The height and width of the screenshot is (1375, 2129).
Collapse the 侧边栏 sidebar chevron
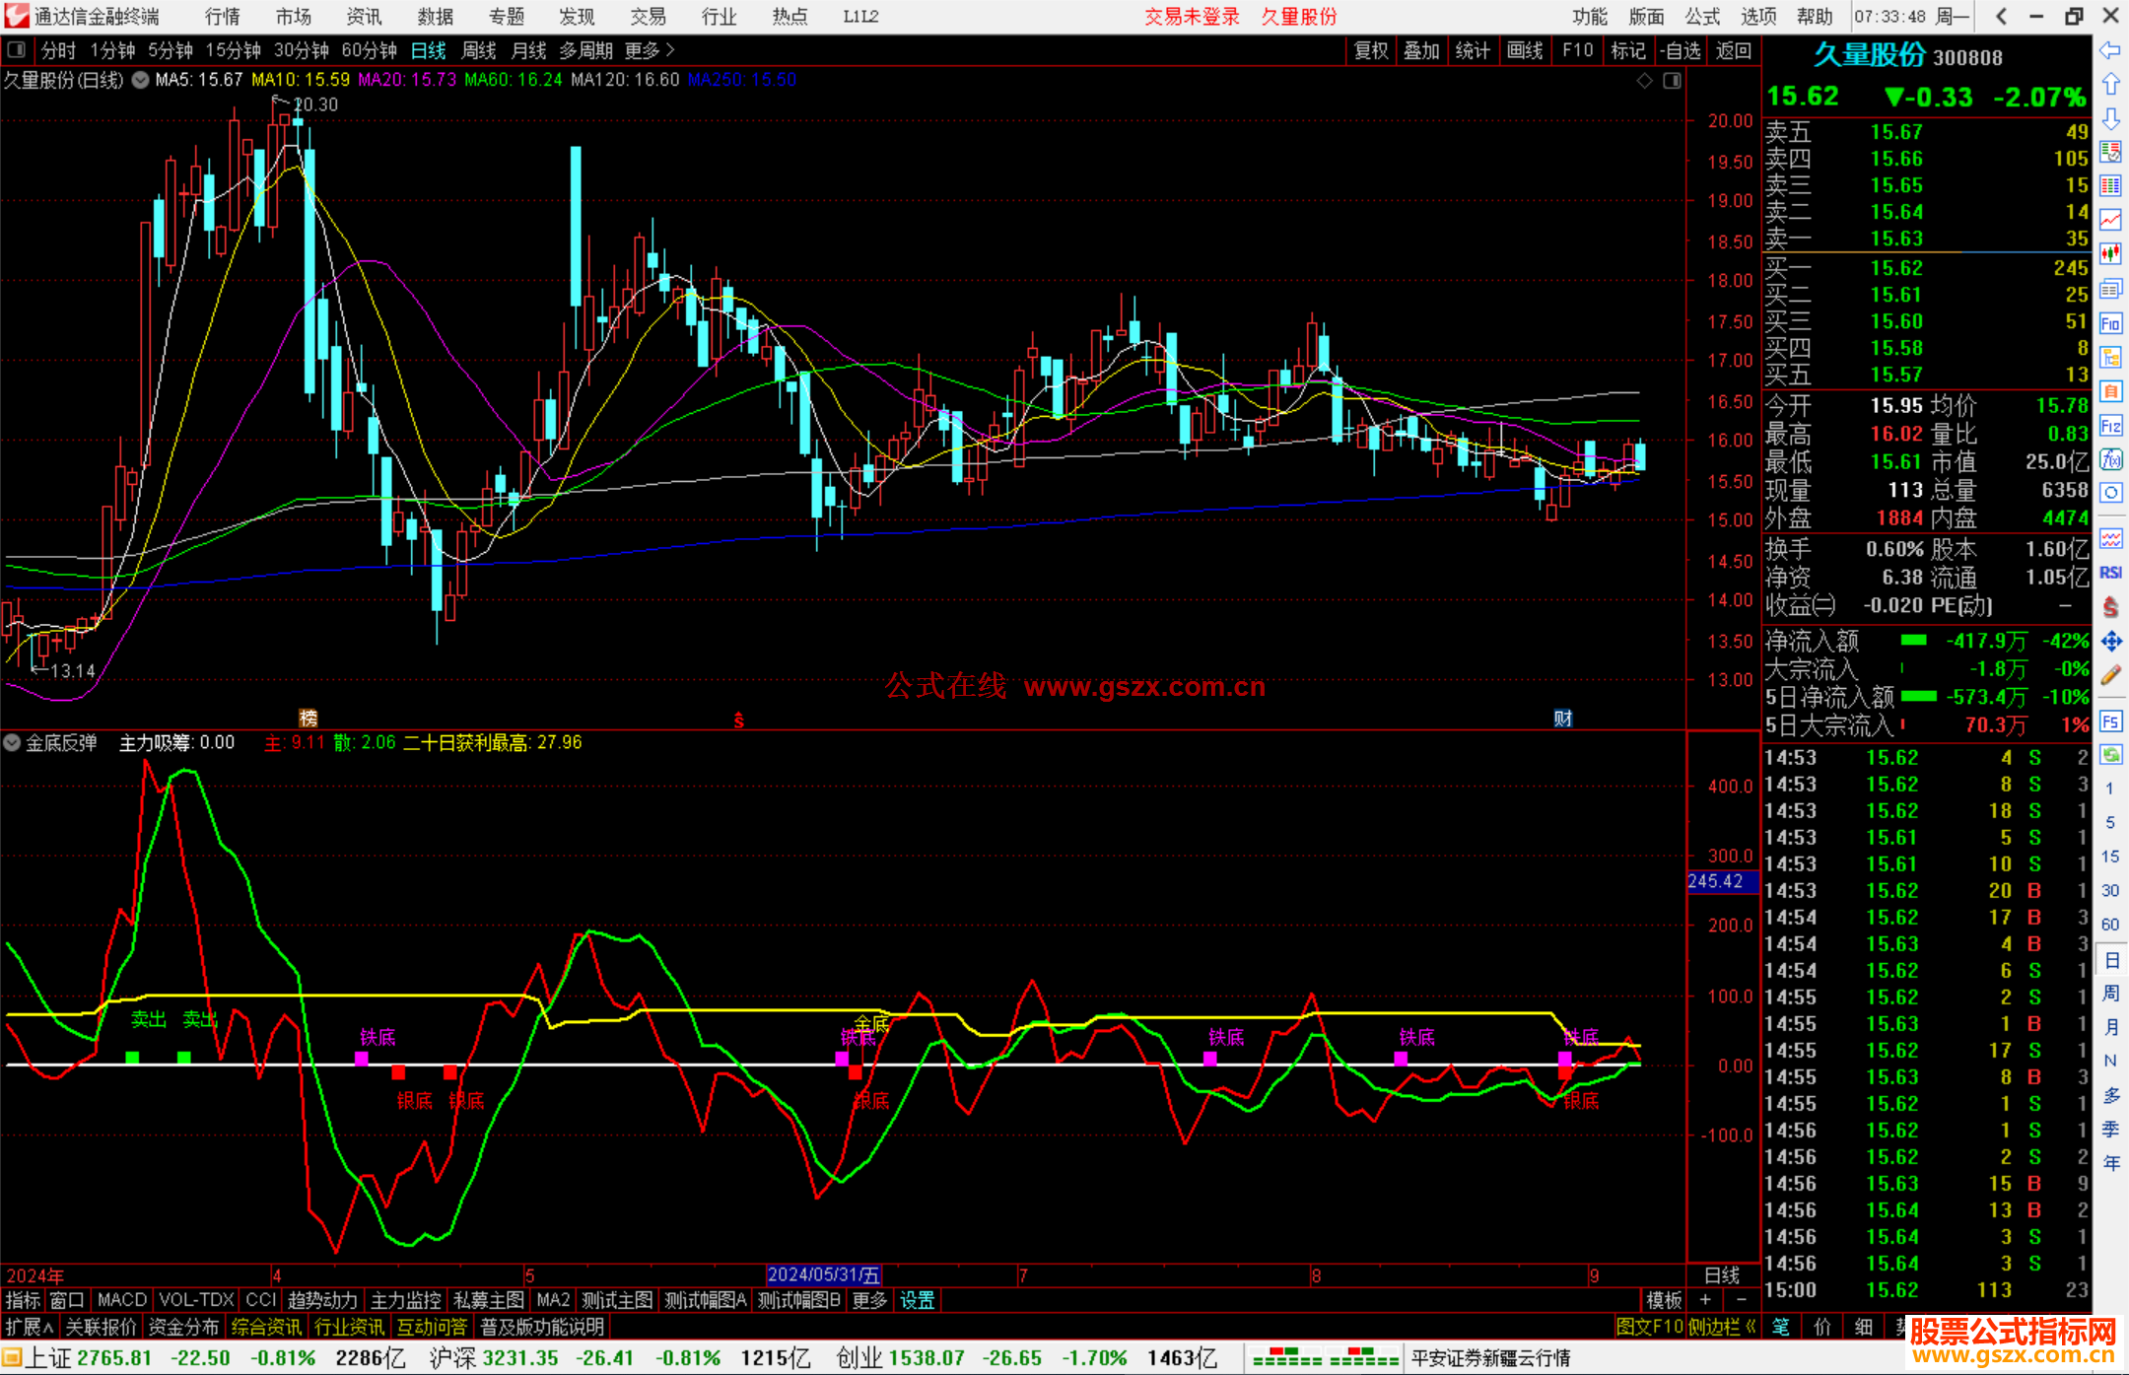pos(1751,1327)
